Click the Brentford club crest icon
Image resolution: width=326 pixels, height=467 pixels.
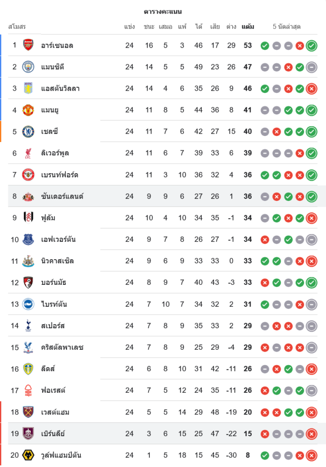pos(28,175)
